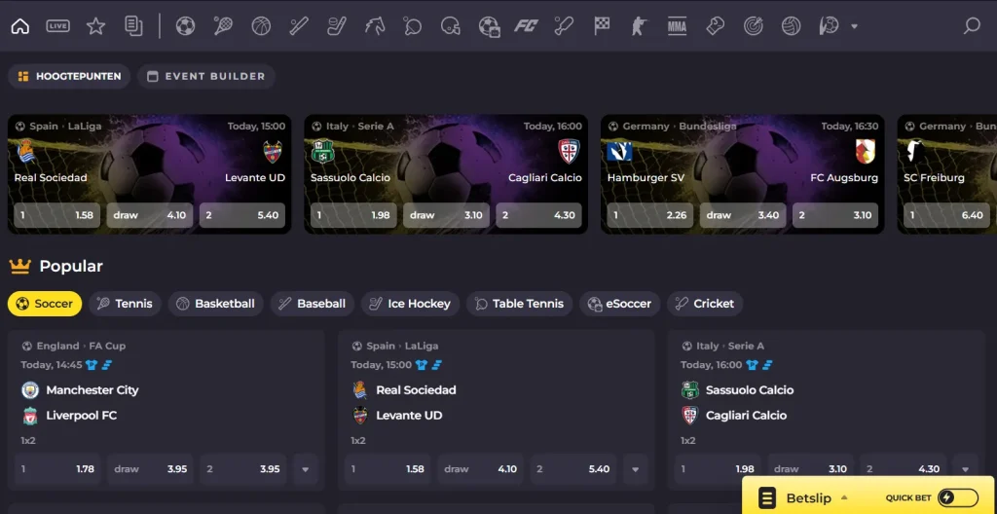Bet Levante UD 5.40 in highlights banner
Image resolution: width=997 pixels, height=514 pixels.
click(x=242, y=215)
